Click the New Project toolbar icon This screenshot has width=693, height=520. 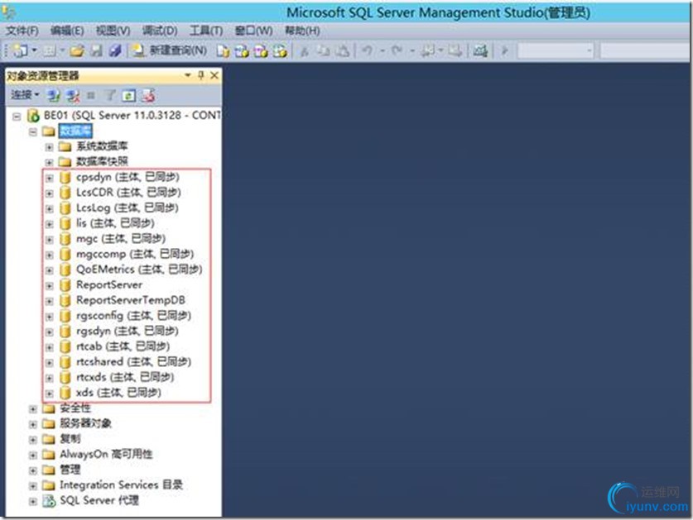tap(21, 50)
